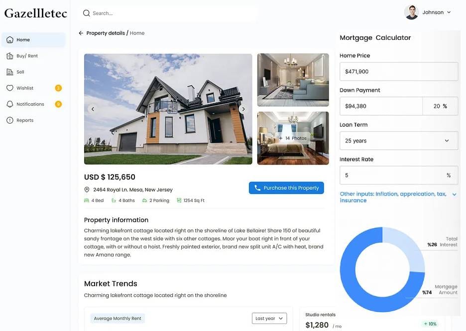Open the +14 Photos bedroom thumbnail
The width and height of the screenshot is (466, 331).
[293, 138]
